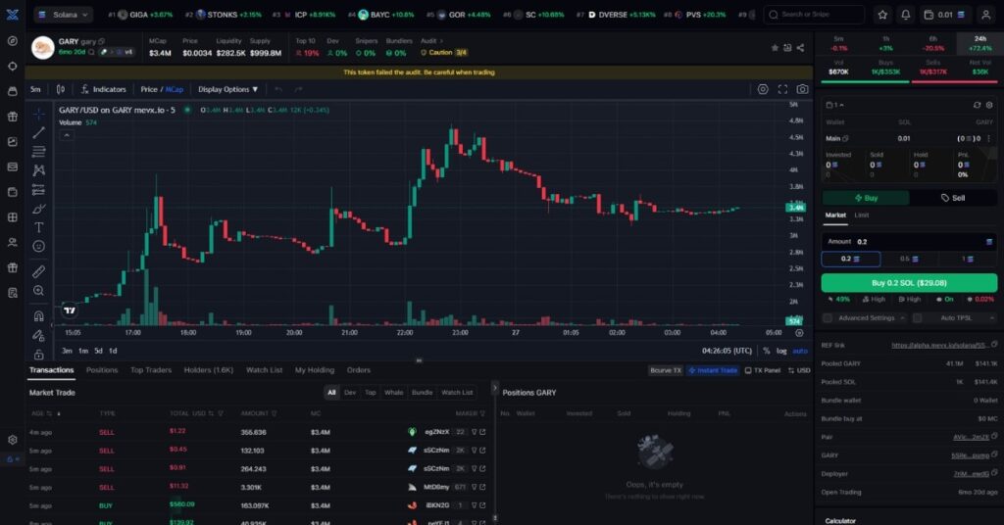
Task: Open chart settings gear-circle icon
Action: tap(763, 89)
